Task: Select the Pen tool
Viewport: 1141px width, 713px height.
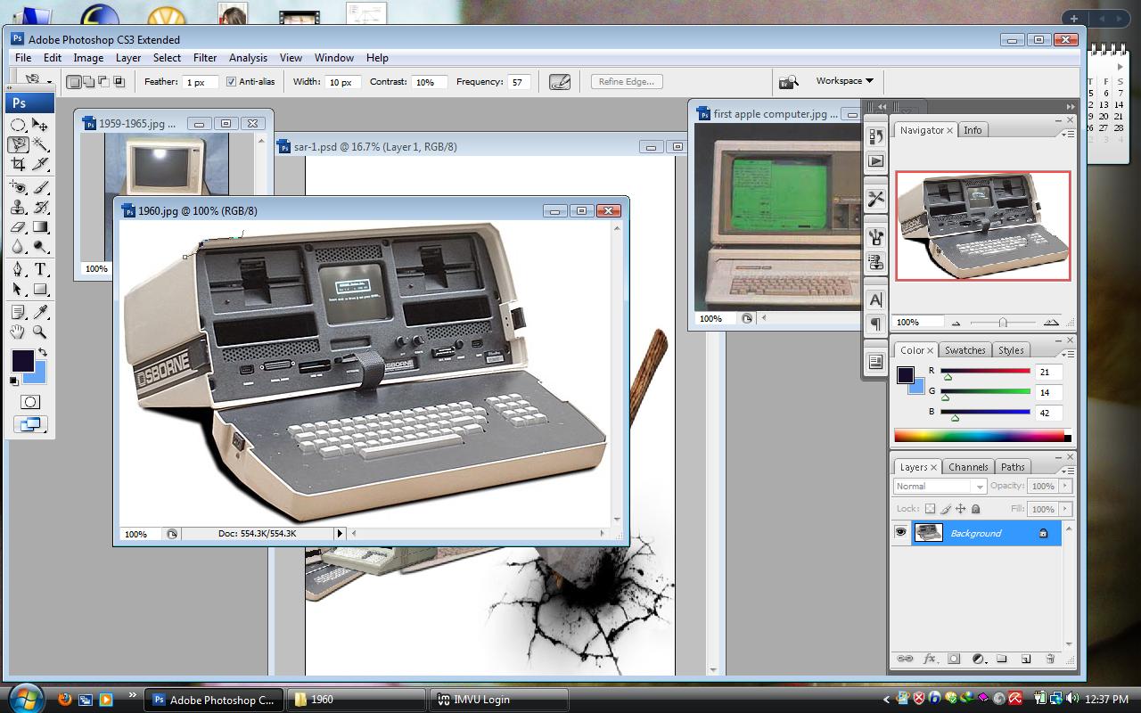Action: pyautogui.click(x=19, y=269)
